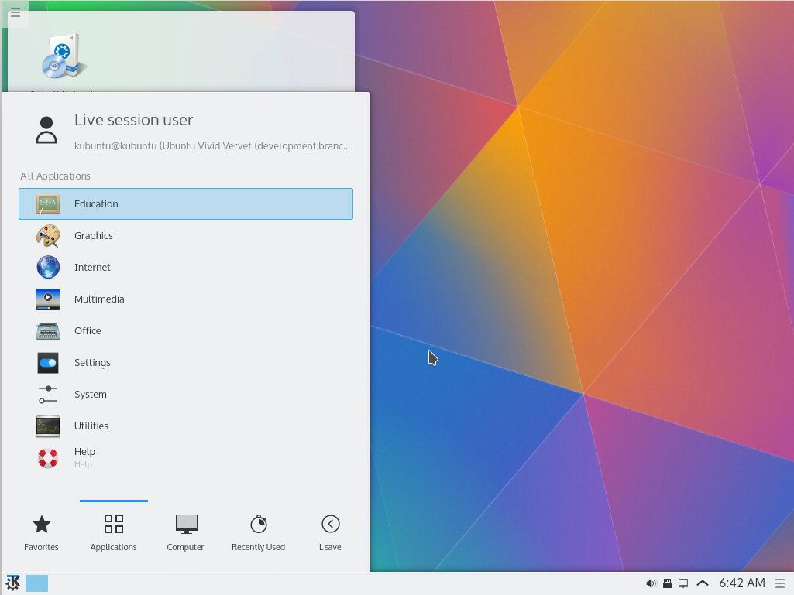
Task: Open the Internet category
Action: [186, 267]
